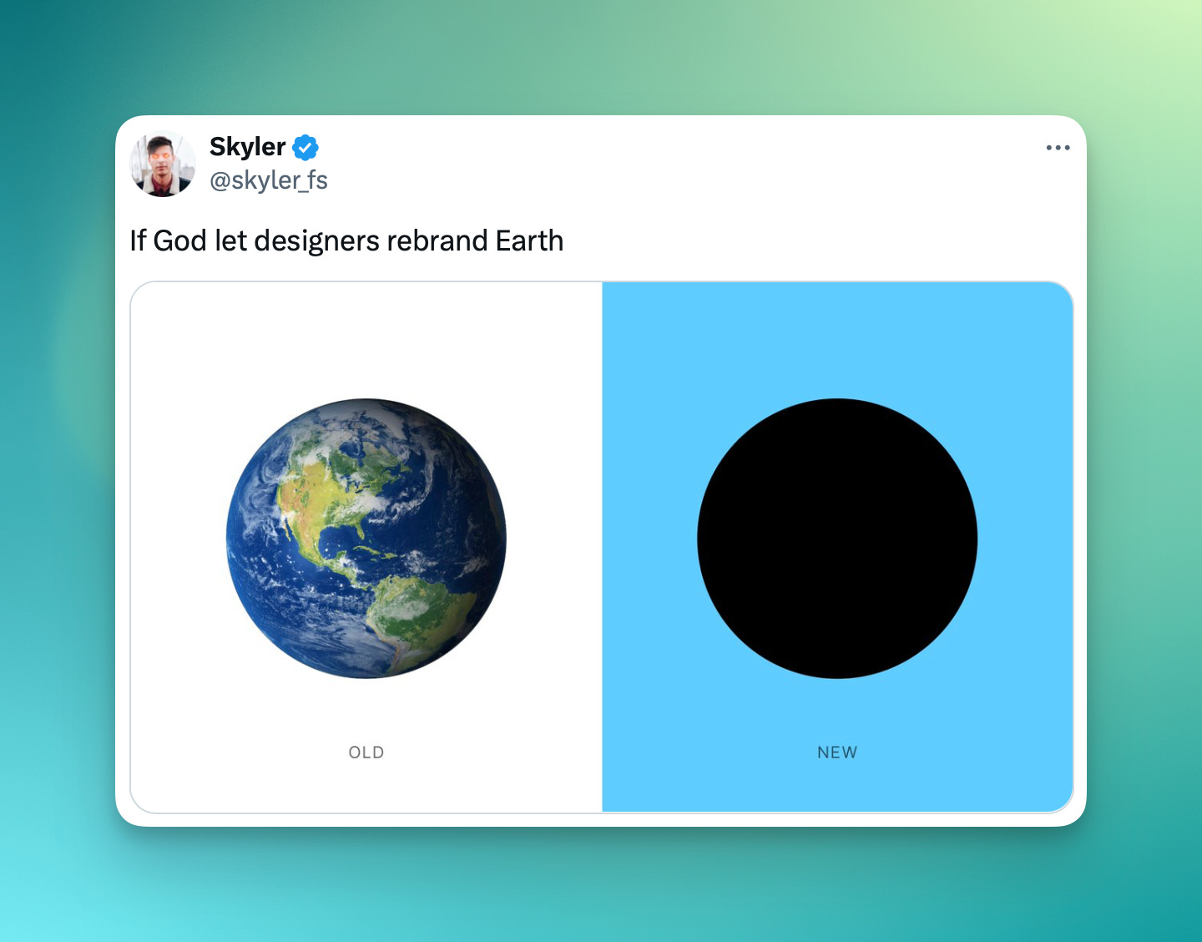The width and height of the screenshot is (1202, 942).
Task: Open the Skyler display name link
Action: (247, 147)
